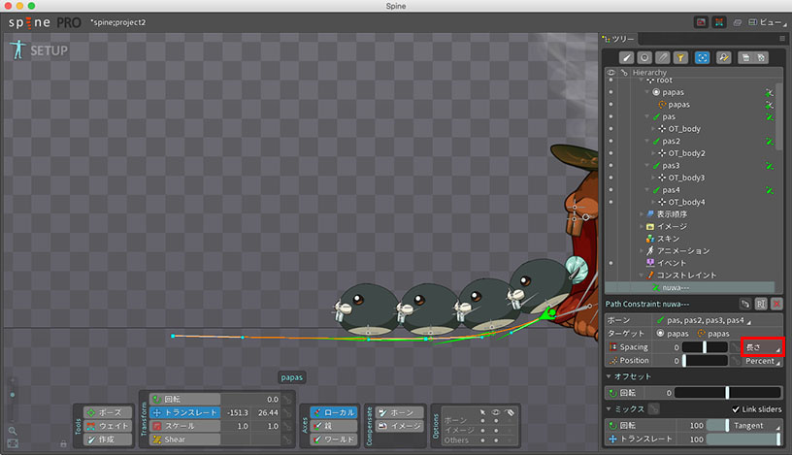Image resolution: width=792 pixels, height=455 pixels.
Task: Click the rename icon for Path Constraint
Action: tap(761, 304)
